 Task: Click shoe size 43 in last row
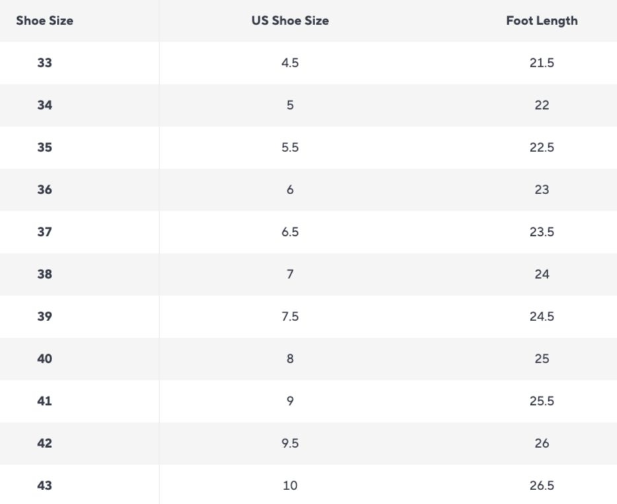click(44, 486)
